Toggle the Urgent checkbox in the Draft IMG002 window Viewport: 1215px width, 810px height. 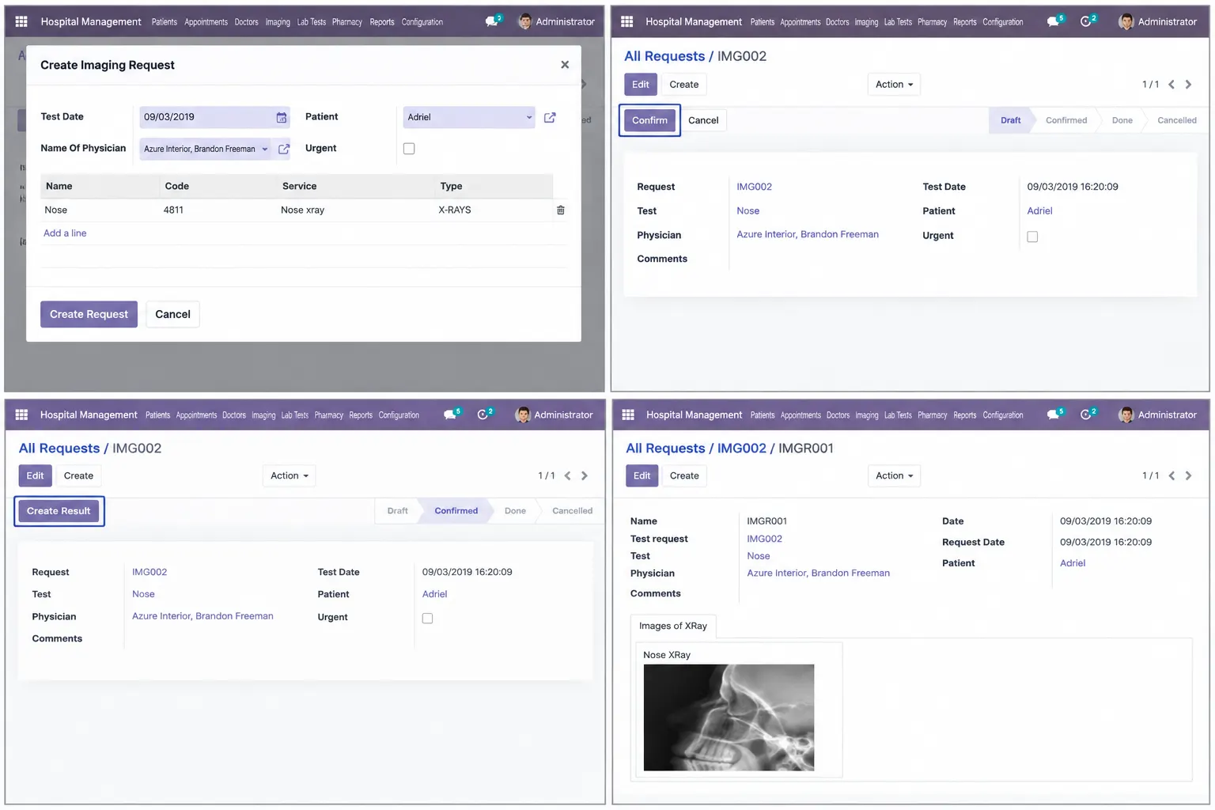point(1032,237)
